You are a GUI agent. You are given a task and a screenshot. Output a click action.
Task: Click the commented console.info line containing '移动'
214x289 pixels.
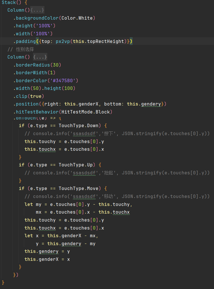117,197
